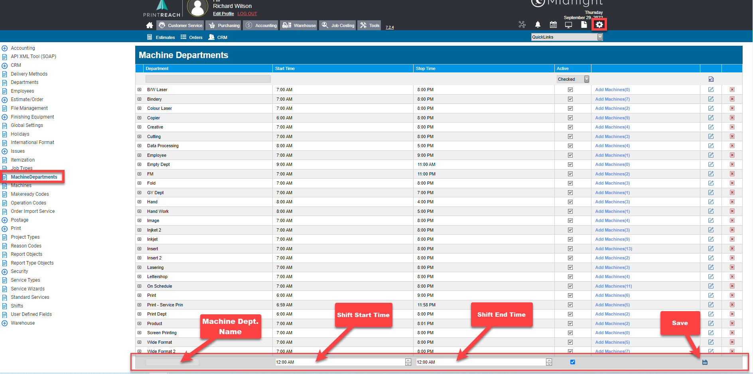This screenshot has width=753, height=374.
Task: Open the Tools menu
Action: click(370, 25)
